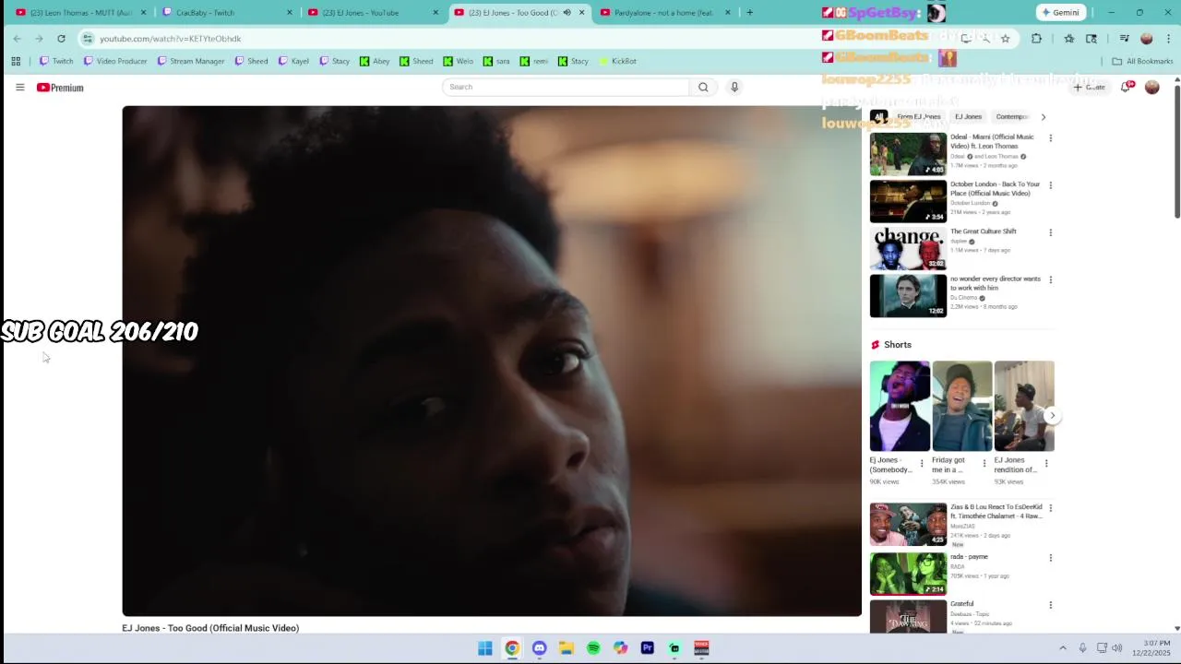Open Chrome three-dot menu
Viewport: 1181px width, 664px height.
pos(1169,38)
